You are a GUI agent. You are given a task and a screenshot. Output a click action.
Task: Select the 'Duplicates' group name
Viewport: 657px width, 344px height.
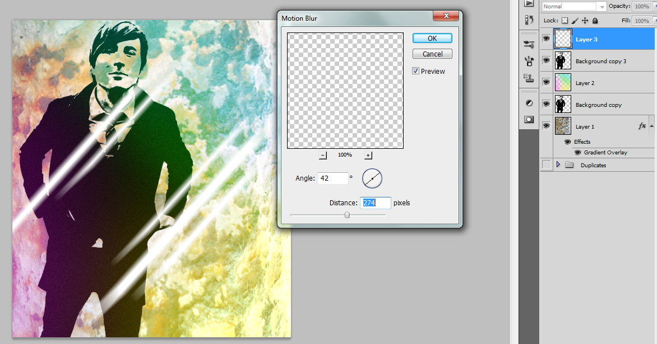(x=593, y=165)
